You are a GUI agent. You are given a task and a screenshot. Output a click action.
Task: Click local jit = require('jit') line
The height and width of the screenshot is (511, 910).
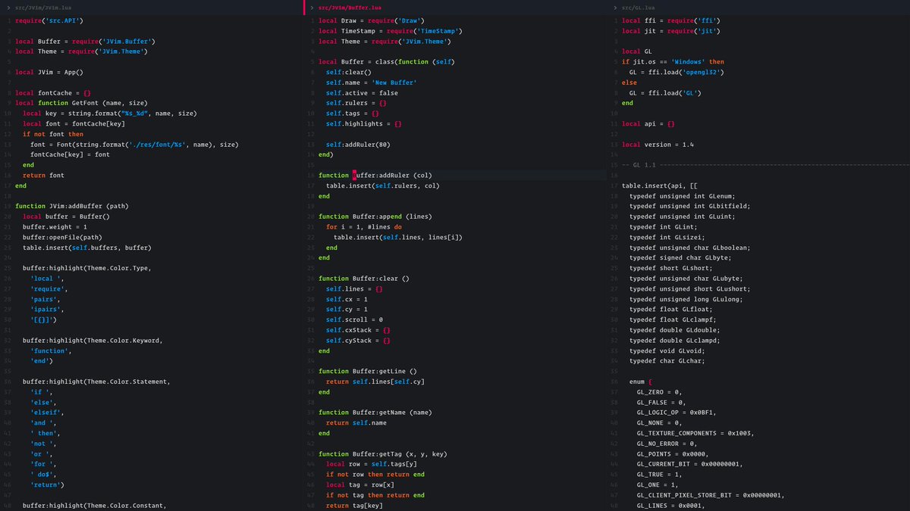point(671,31)
